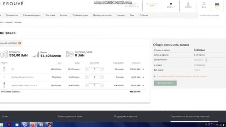Open the Мицеллярная жидкость product link
This screenshot has height=127, width=226.
tap(24, 85)
